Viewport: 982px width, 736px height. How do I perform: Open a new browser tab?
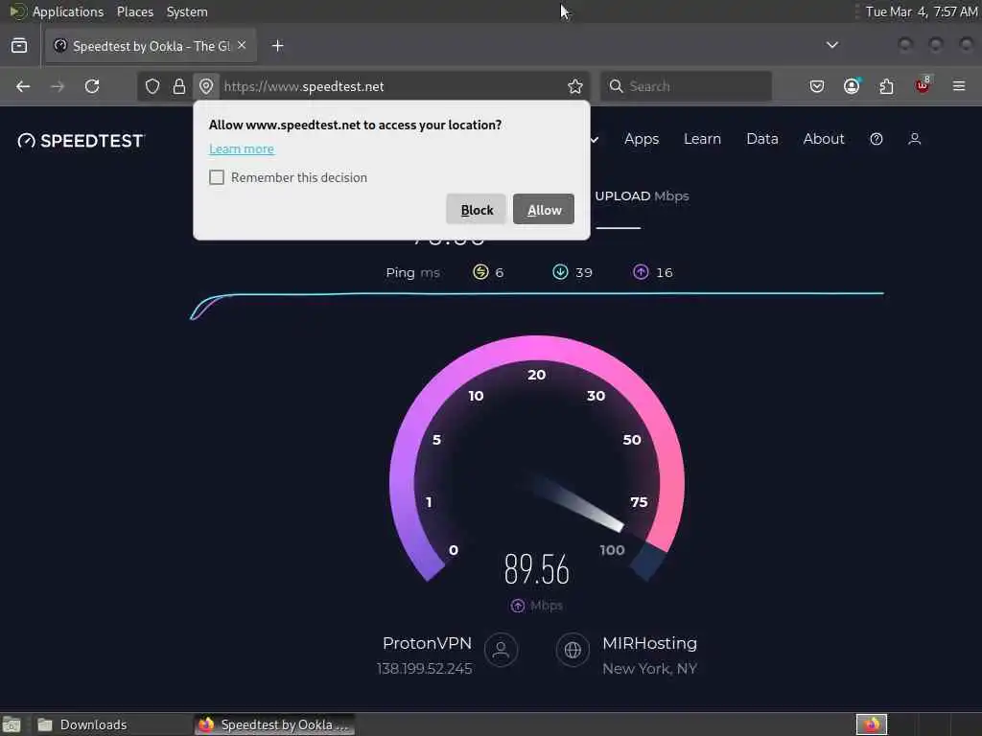pos(278,46)
